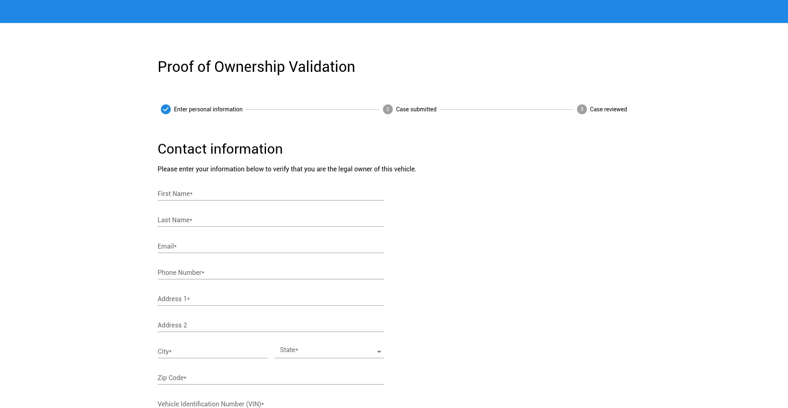Image resolution: width=788 pixels, height=408 pixels.
Task: Click the blue checkmark step icon
Action: pos(166,109)
